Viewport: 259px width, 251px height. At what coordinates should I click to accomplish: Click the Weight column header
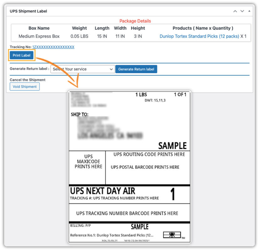pyautogui.click(x=79, y=28)
